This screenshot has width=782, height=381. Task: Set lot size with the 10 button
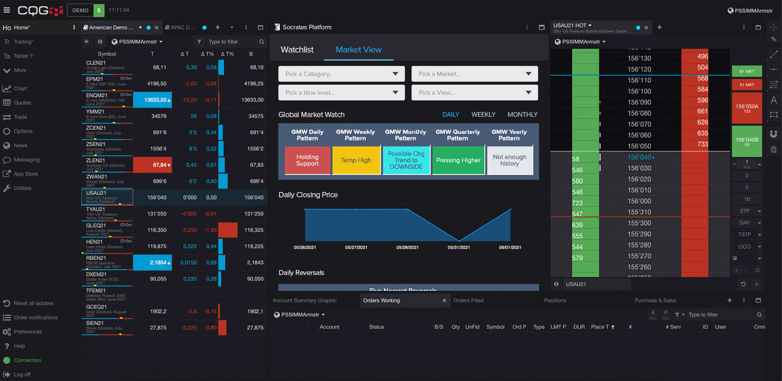click(x=747, y=199)
